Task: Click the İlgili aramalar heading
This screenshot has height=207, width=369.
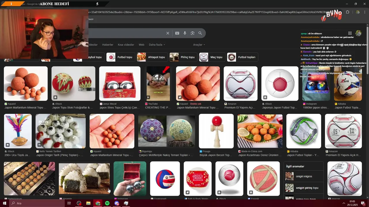Action: [295, 166]
